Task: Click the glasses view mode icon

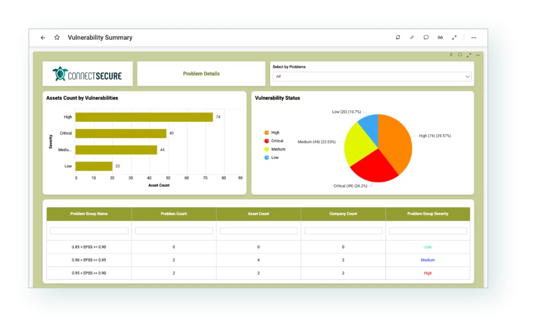Action: coord(440,37)
